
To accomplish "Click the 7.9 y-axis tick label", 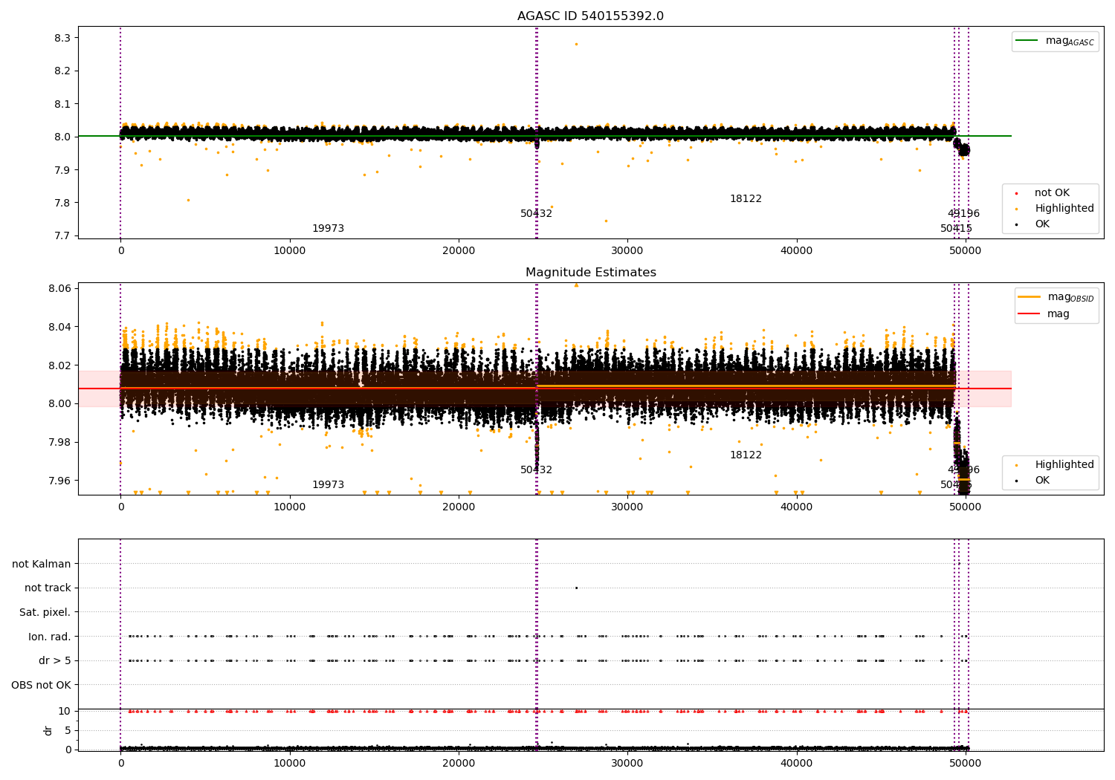I will click(62, 170).
